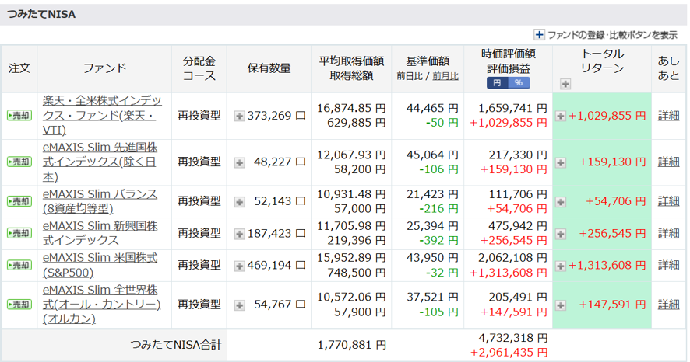The width and height of the screenshot is (690, 362).
Task: Switch valuation display to %
Action: (x=519, y=83)
